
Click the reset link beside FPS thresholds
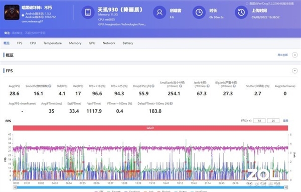coord(285,121)
